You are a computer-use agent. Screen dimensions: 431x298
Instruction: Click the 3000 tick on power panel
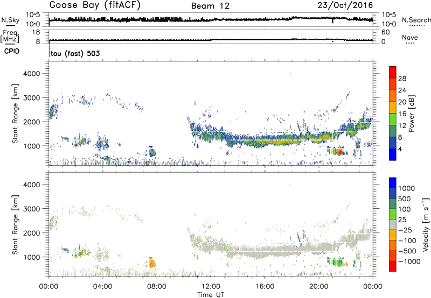[x=31, y=98]
